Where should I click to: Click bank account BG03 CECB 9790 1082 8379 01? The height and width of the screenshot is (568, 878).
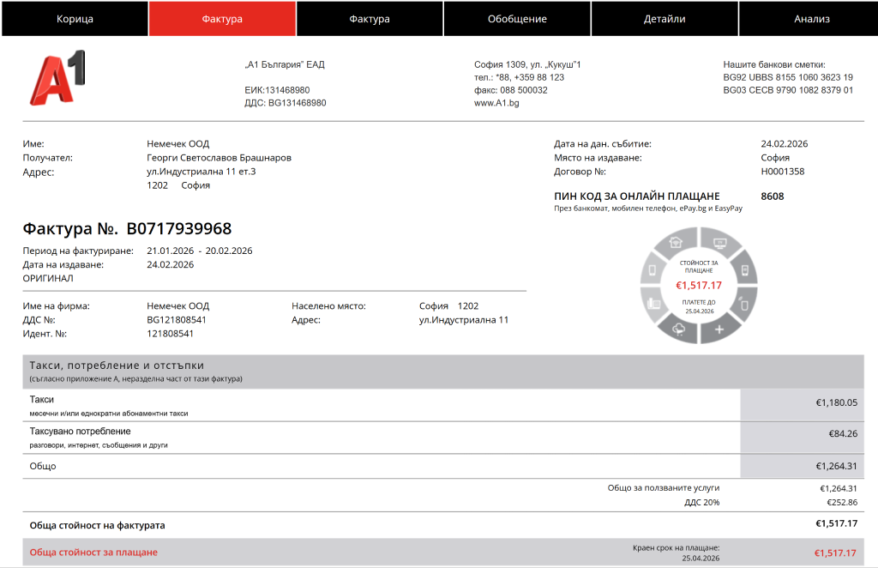tap(788, 90)
